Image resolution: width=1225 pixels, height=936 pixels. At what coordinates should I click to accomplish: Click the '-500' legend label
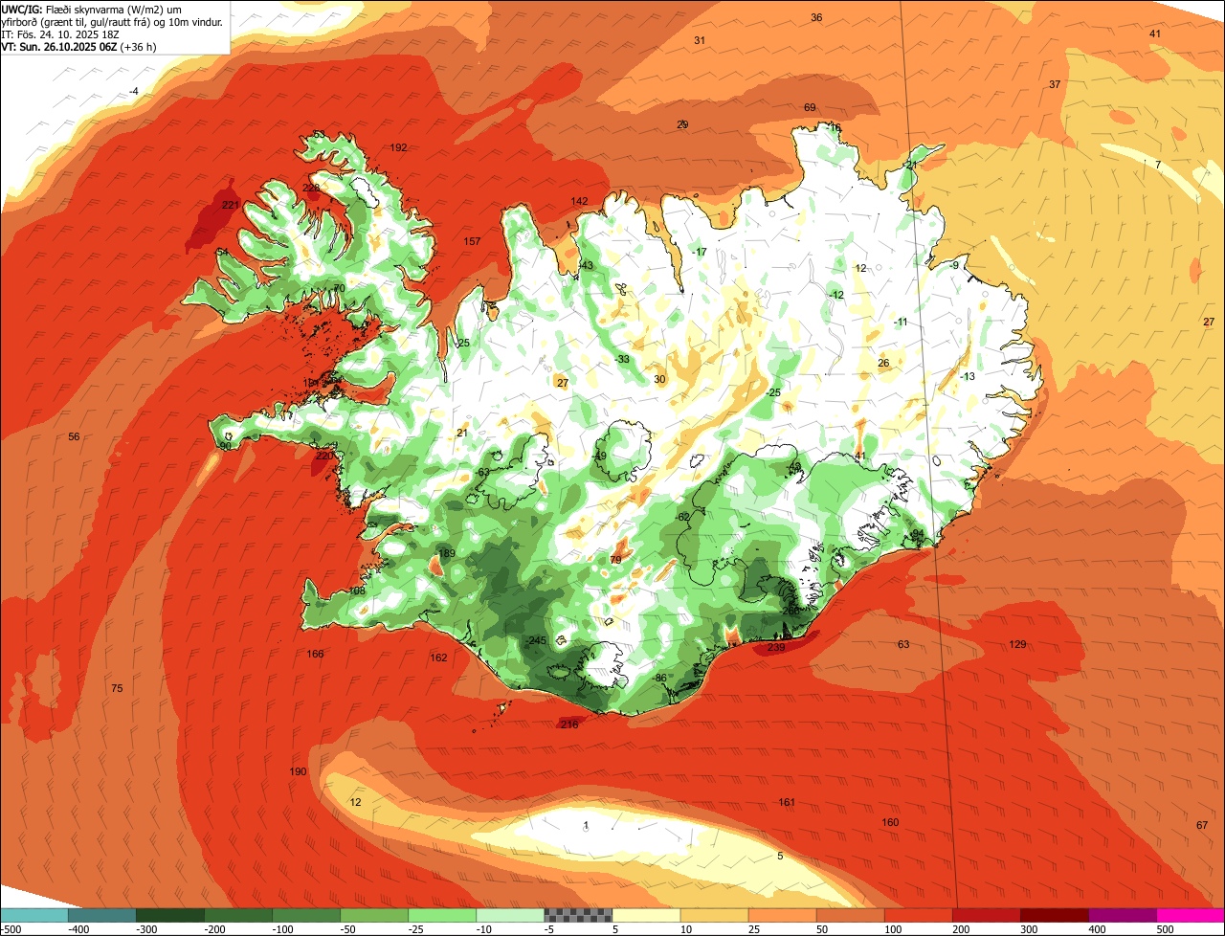(11, 929)
